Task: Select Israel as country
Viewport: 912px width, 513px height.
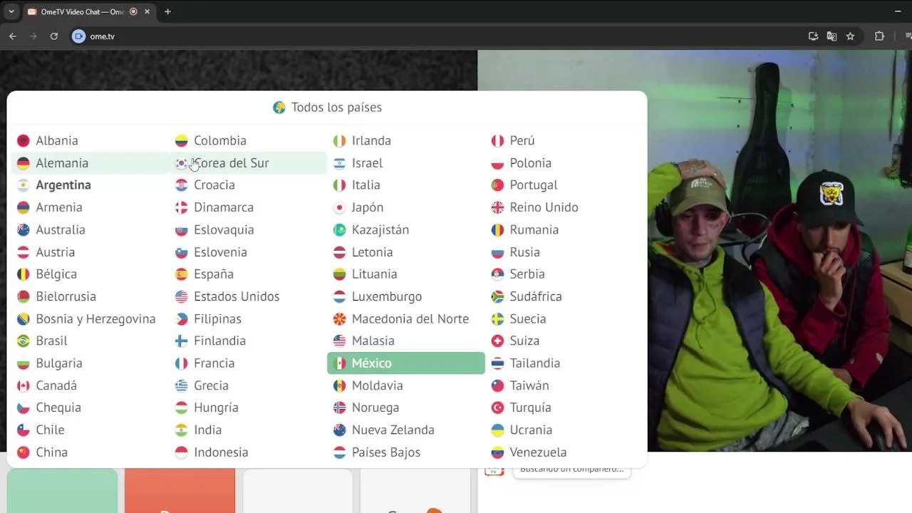Action: point(406,163)
